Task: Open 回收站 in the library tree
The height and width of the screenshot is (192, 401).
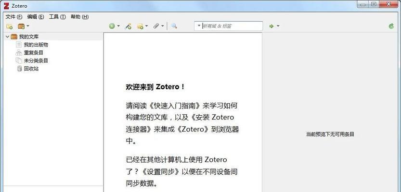Action: click(31, 69)
